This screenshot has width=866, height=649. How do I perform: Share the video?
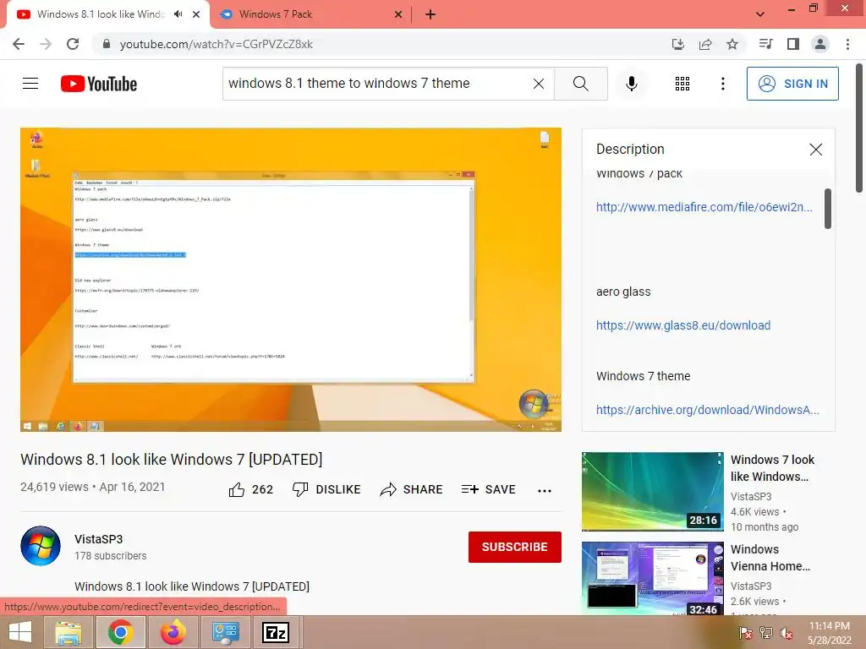pyautogui.click(x=412, y=489)
